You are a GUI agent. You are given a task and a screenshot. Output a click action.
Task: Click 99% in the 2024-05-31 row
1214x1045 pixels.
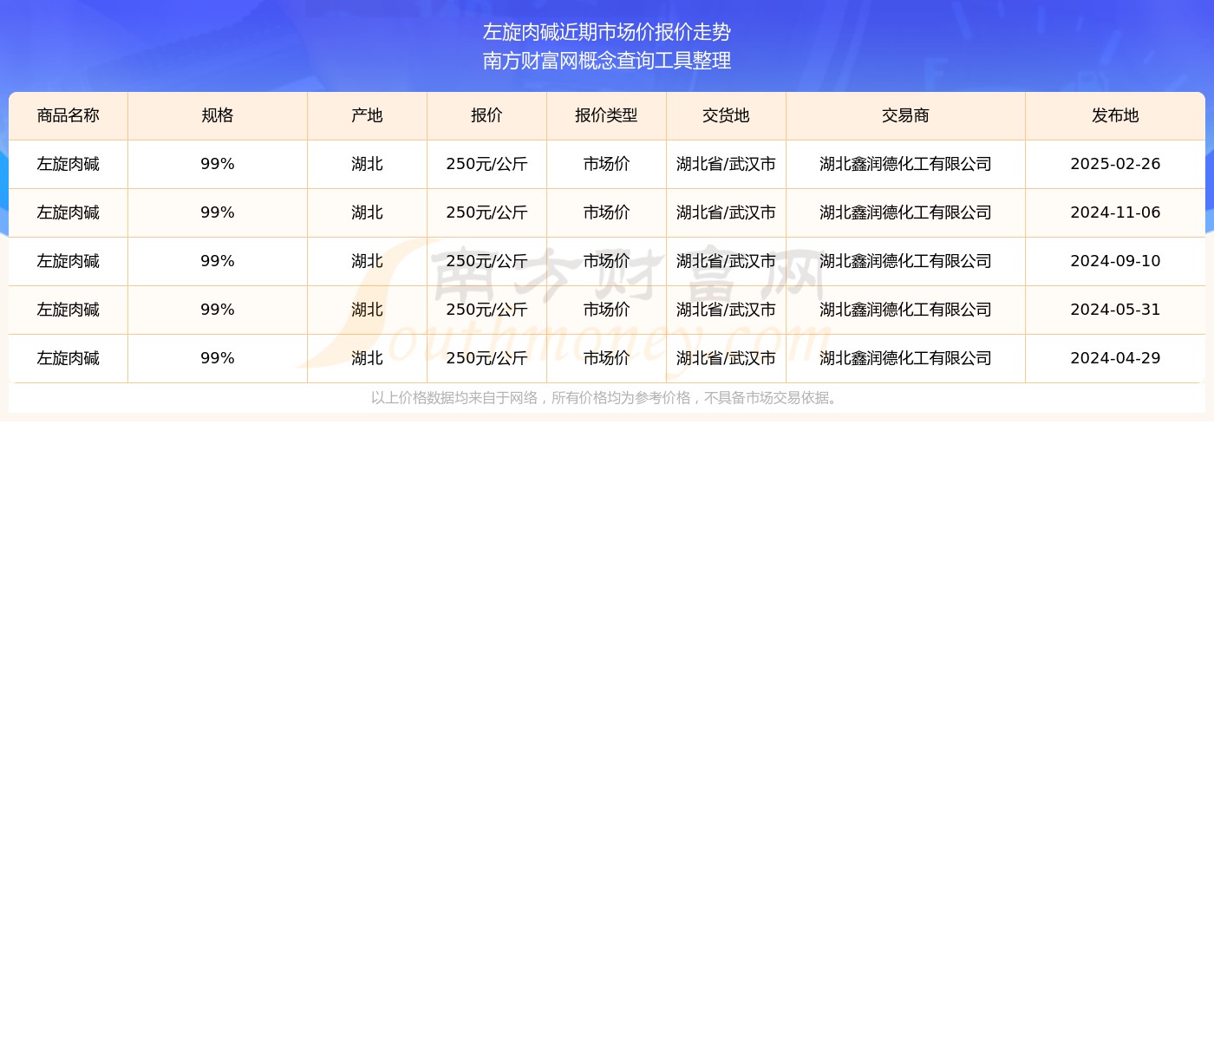click(x=218, y=310)
